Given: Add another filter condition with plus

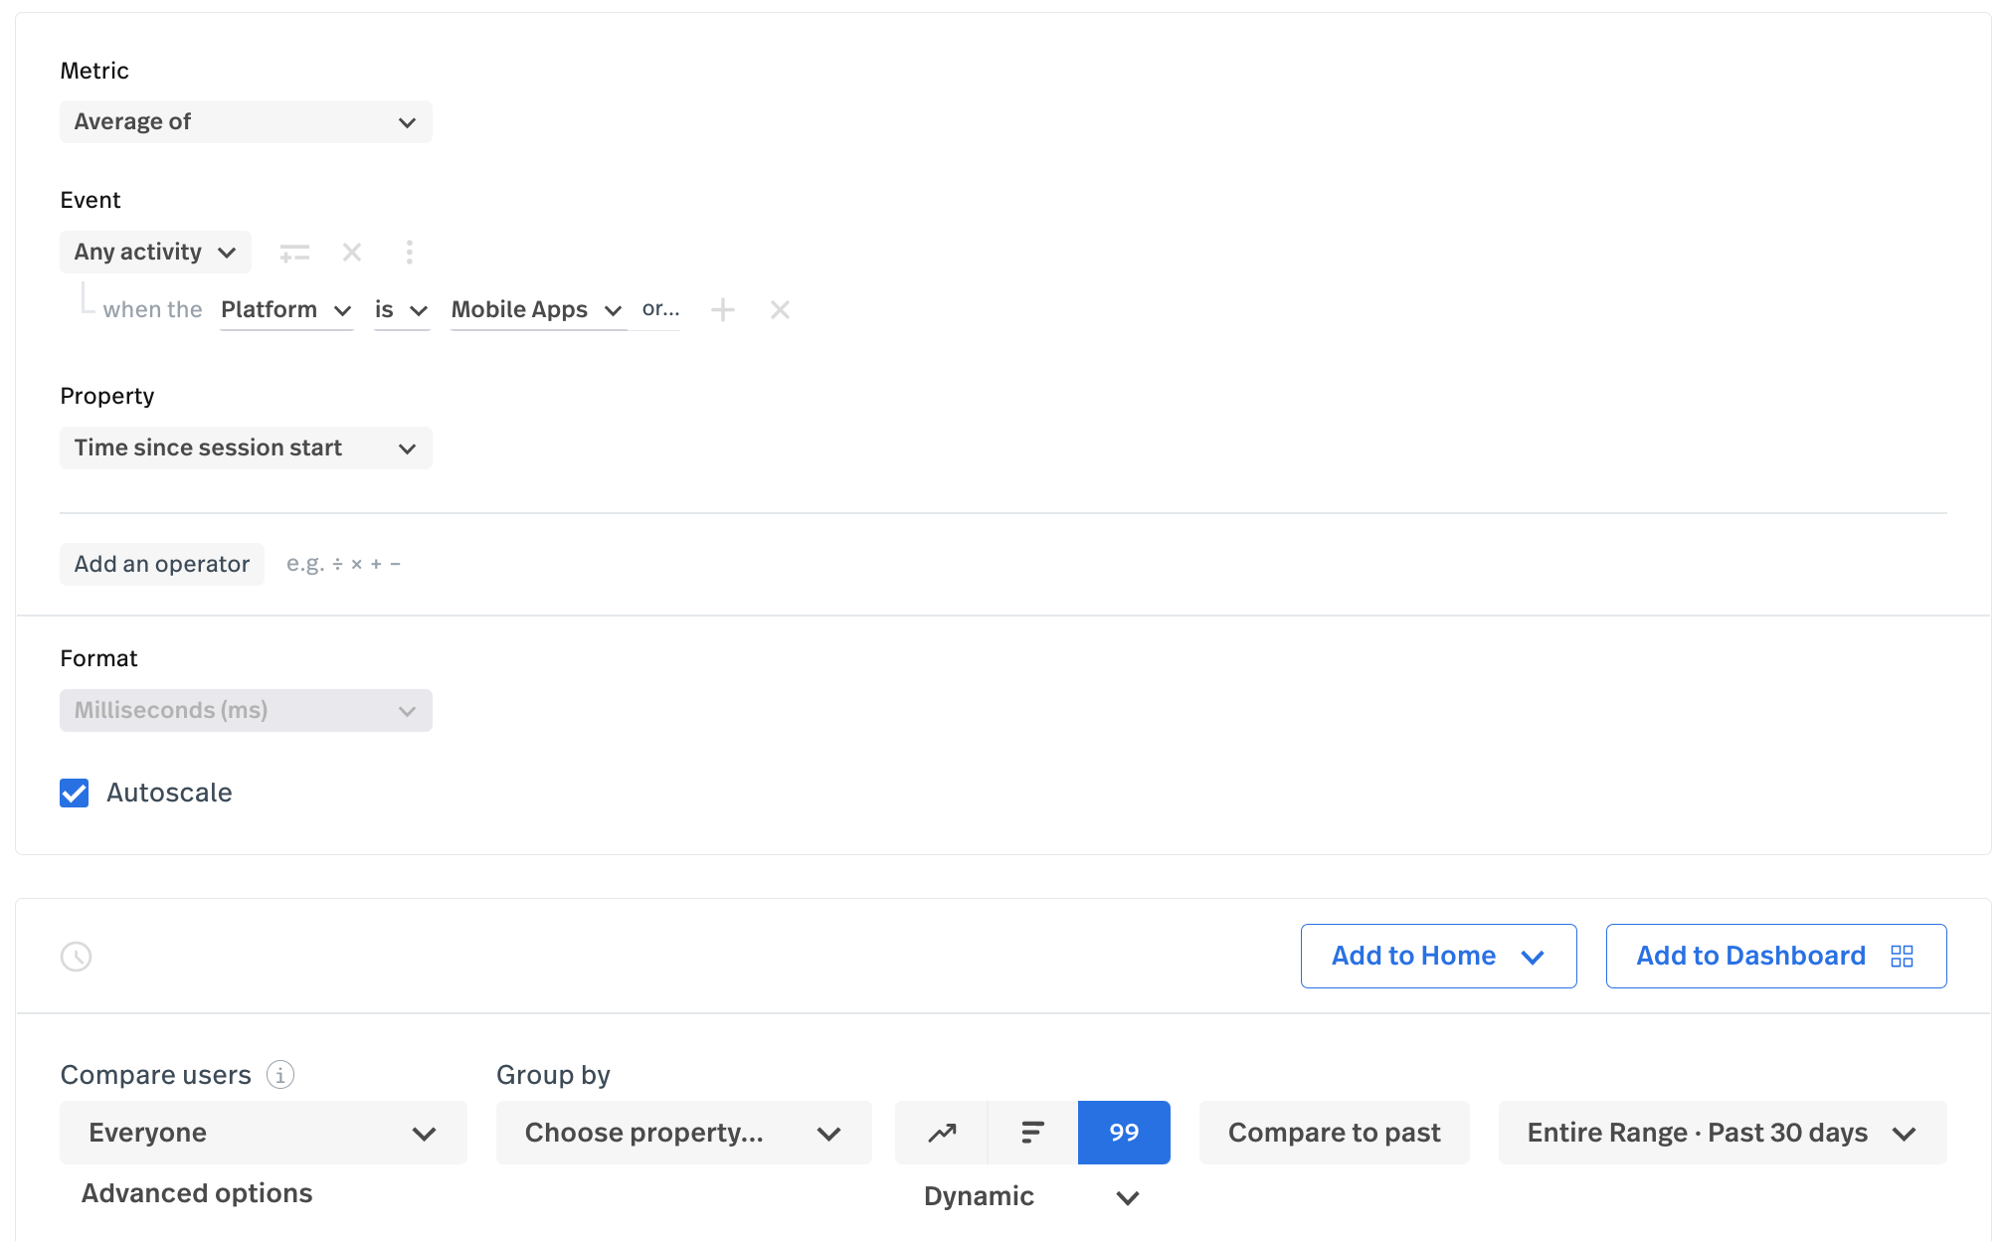Looking at the screenshot, I should (x=723, y=310).
